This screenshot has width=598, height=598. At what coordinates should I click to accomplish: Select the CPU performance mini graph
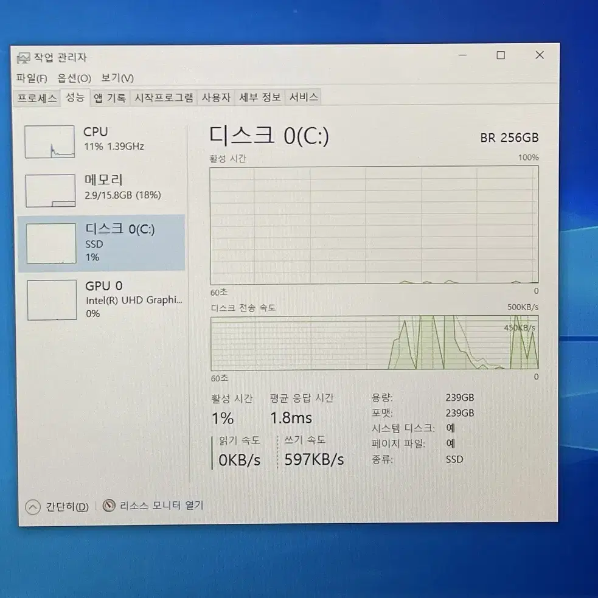pyautogui.click(x=49, y=142)
